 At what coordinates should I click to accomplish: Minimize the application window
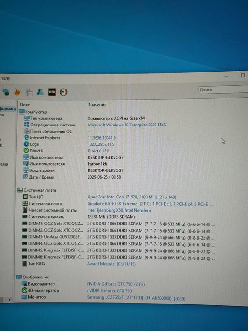click(227, 76)
